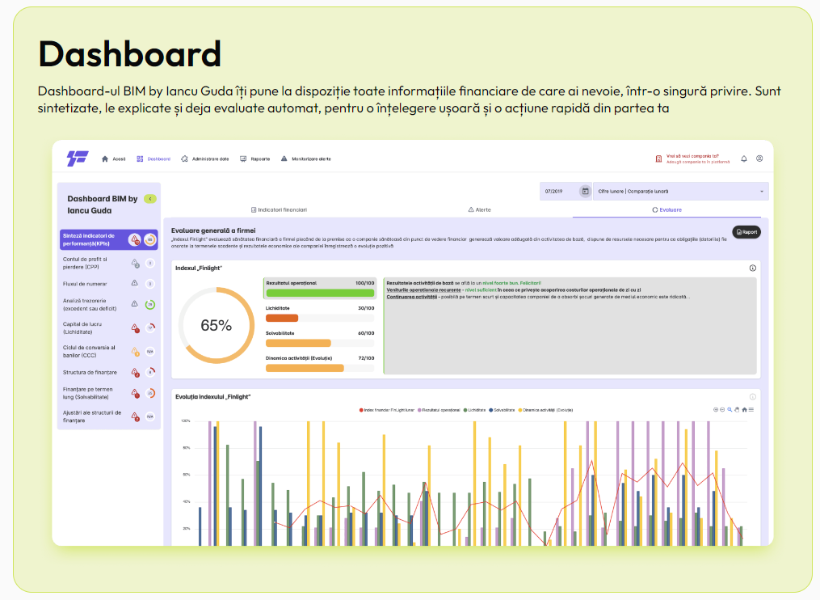Click score ring in Structura de finanțare row
The height and width of the screenshot is (600, 820).
pos(150,372)
